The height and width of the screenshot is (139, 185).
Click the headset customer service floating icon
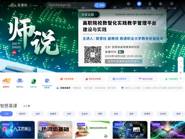181,61
